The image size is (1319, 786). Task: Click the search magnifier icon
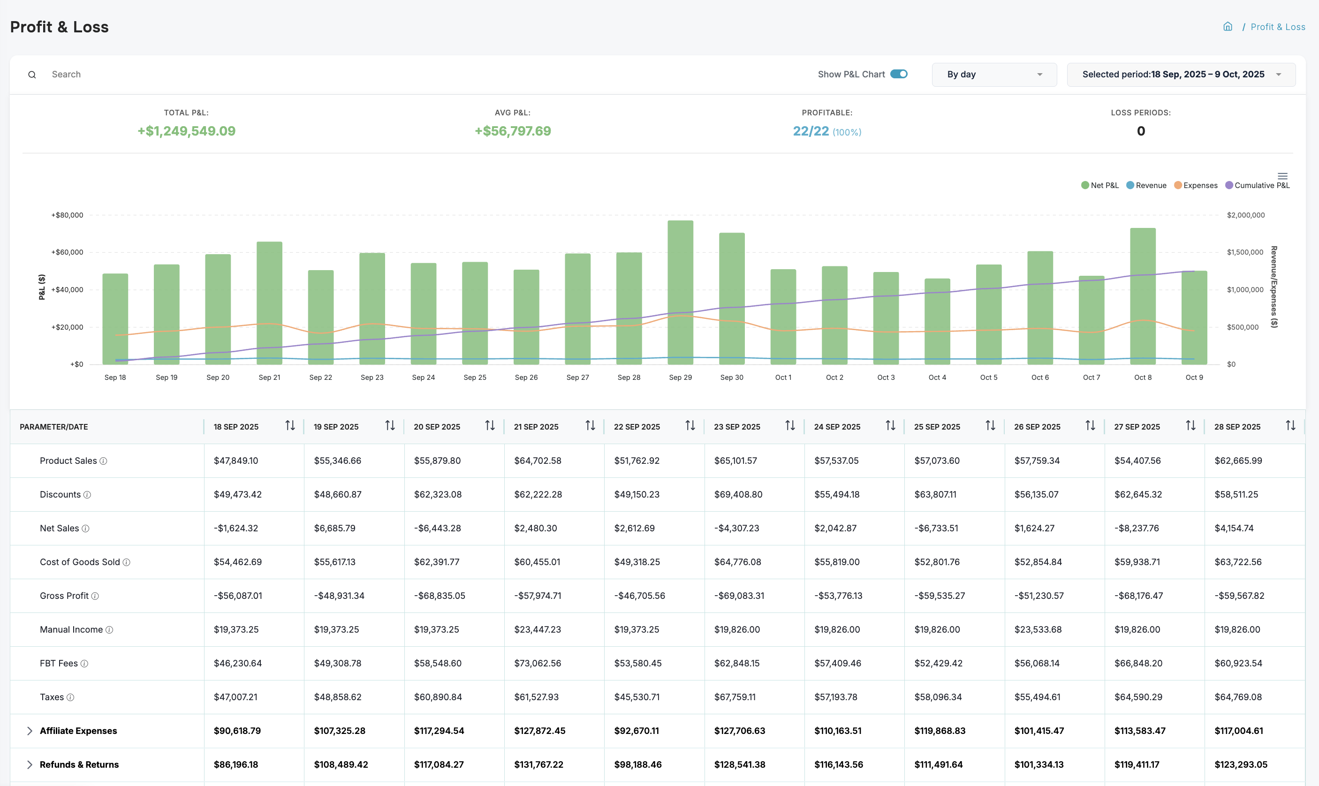point(32,74)
